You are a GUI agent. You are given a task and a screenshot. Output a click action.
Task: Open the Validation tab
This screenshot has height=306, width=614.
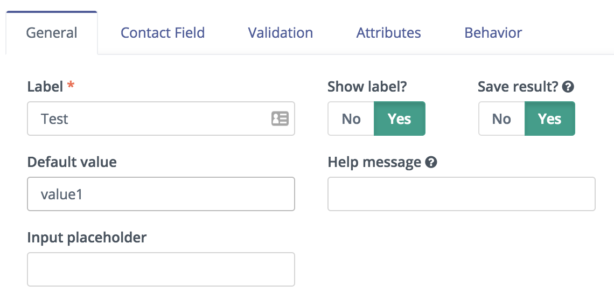281,32
